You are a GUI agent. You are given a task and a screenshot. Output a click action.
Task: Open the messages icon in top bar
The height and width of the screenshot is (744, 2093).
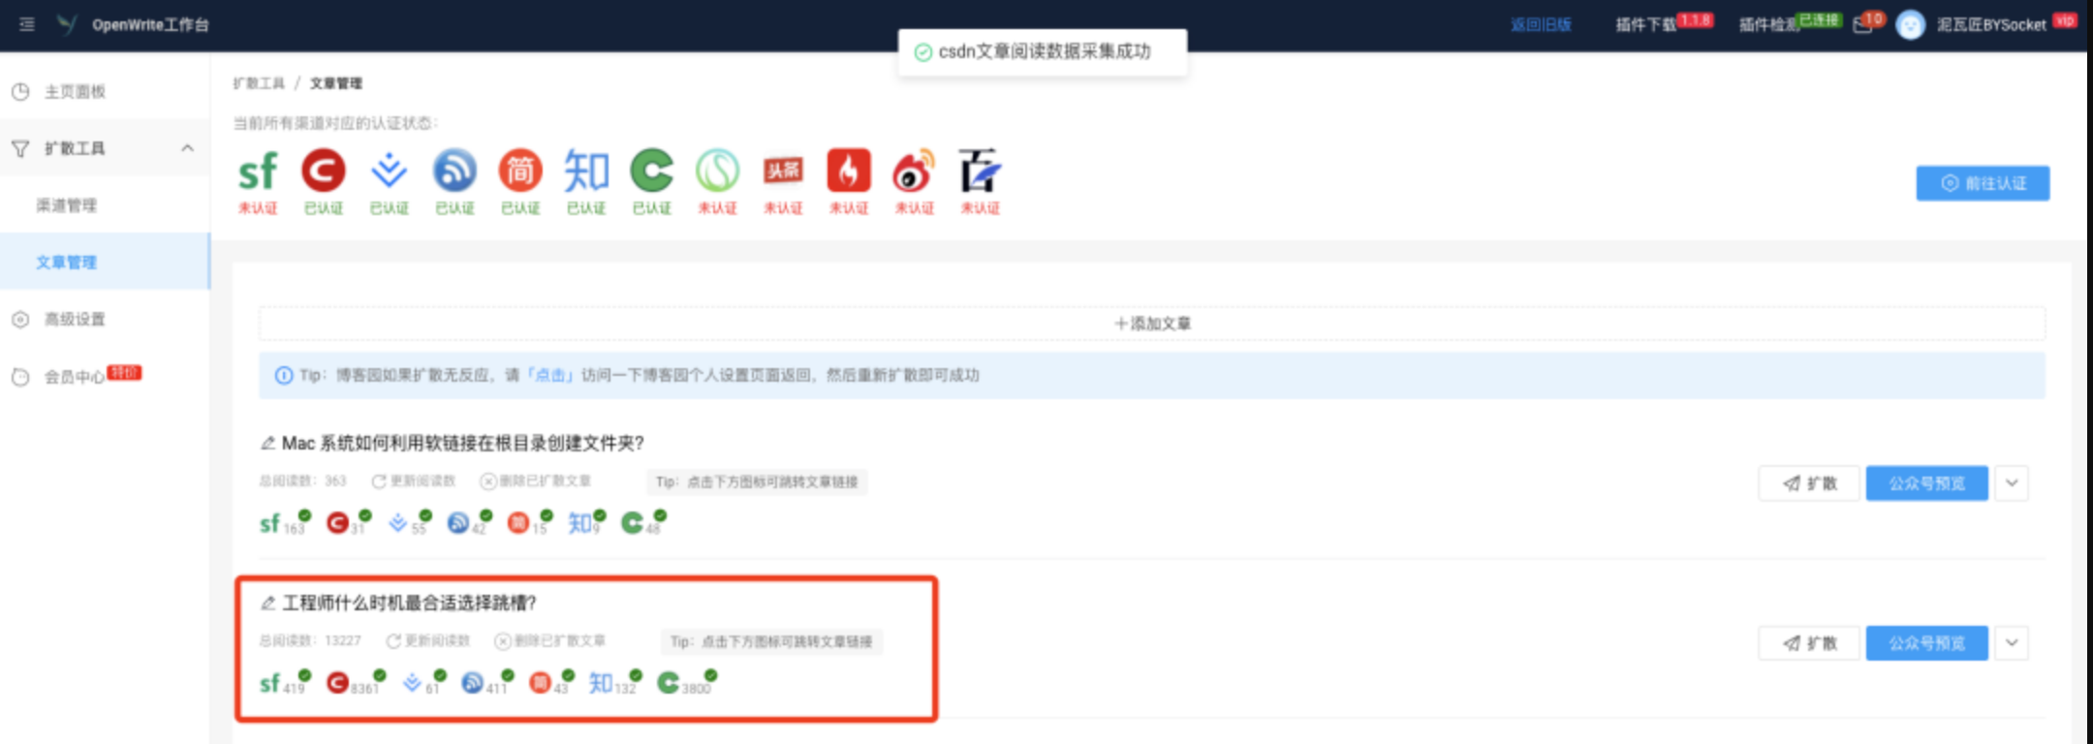1862,25
